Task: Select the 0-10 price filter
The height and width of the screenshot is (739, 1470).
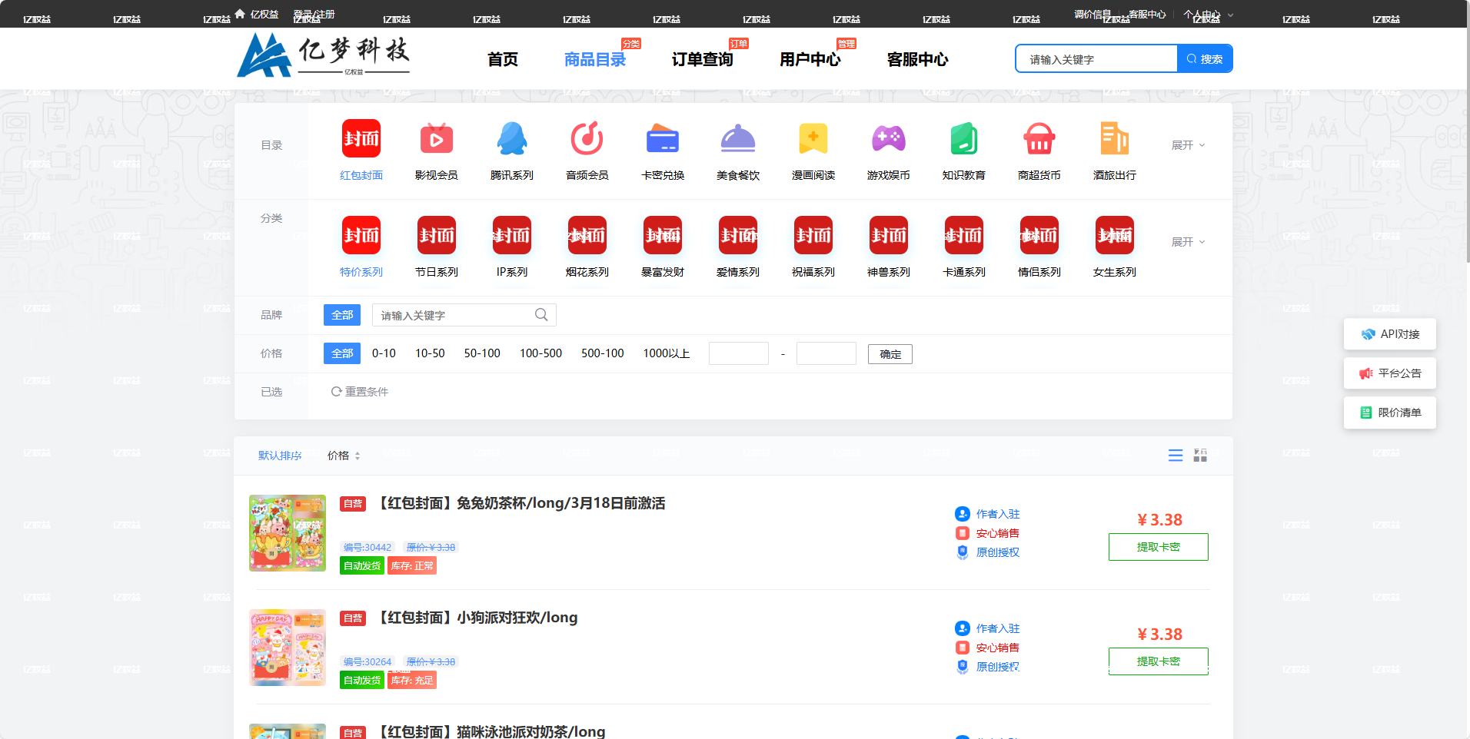Action: [x=383, y=353]
